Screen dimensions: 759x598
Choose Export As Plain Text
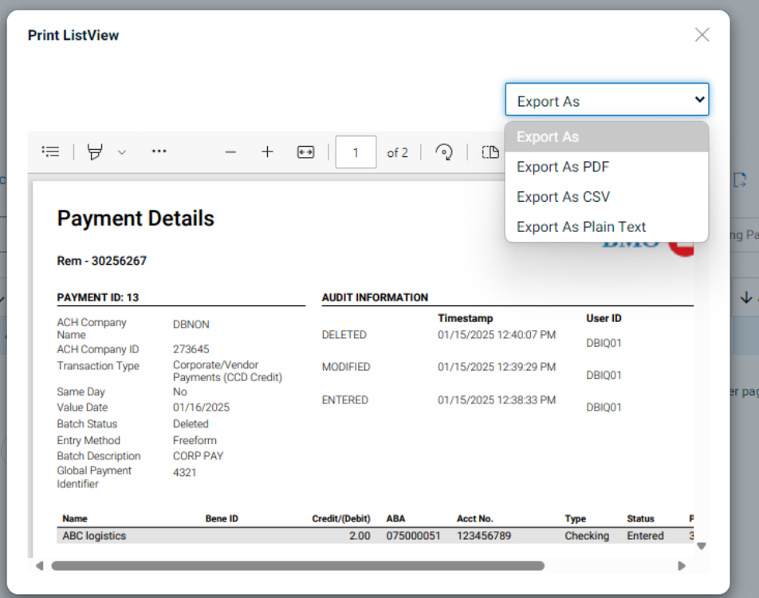(607, 226)
